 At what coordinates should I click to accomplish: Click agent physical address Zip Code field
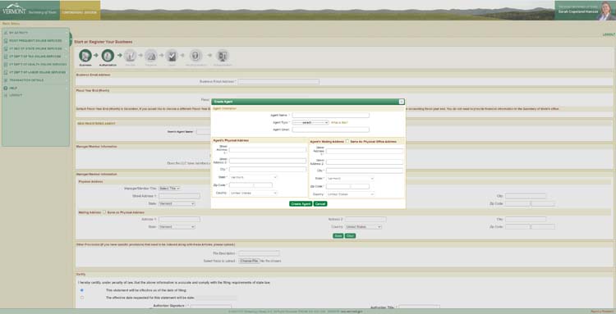pyautogui.click(x=241, y=185)
